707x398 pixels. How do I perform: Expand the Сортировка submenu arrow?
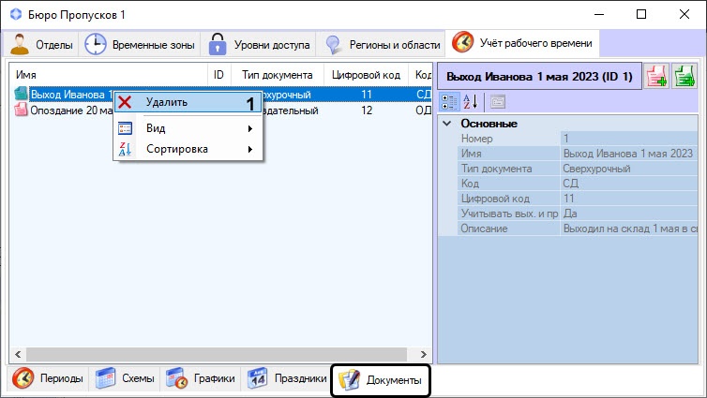coord(249,149)
